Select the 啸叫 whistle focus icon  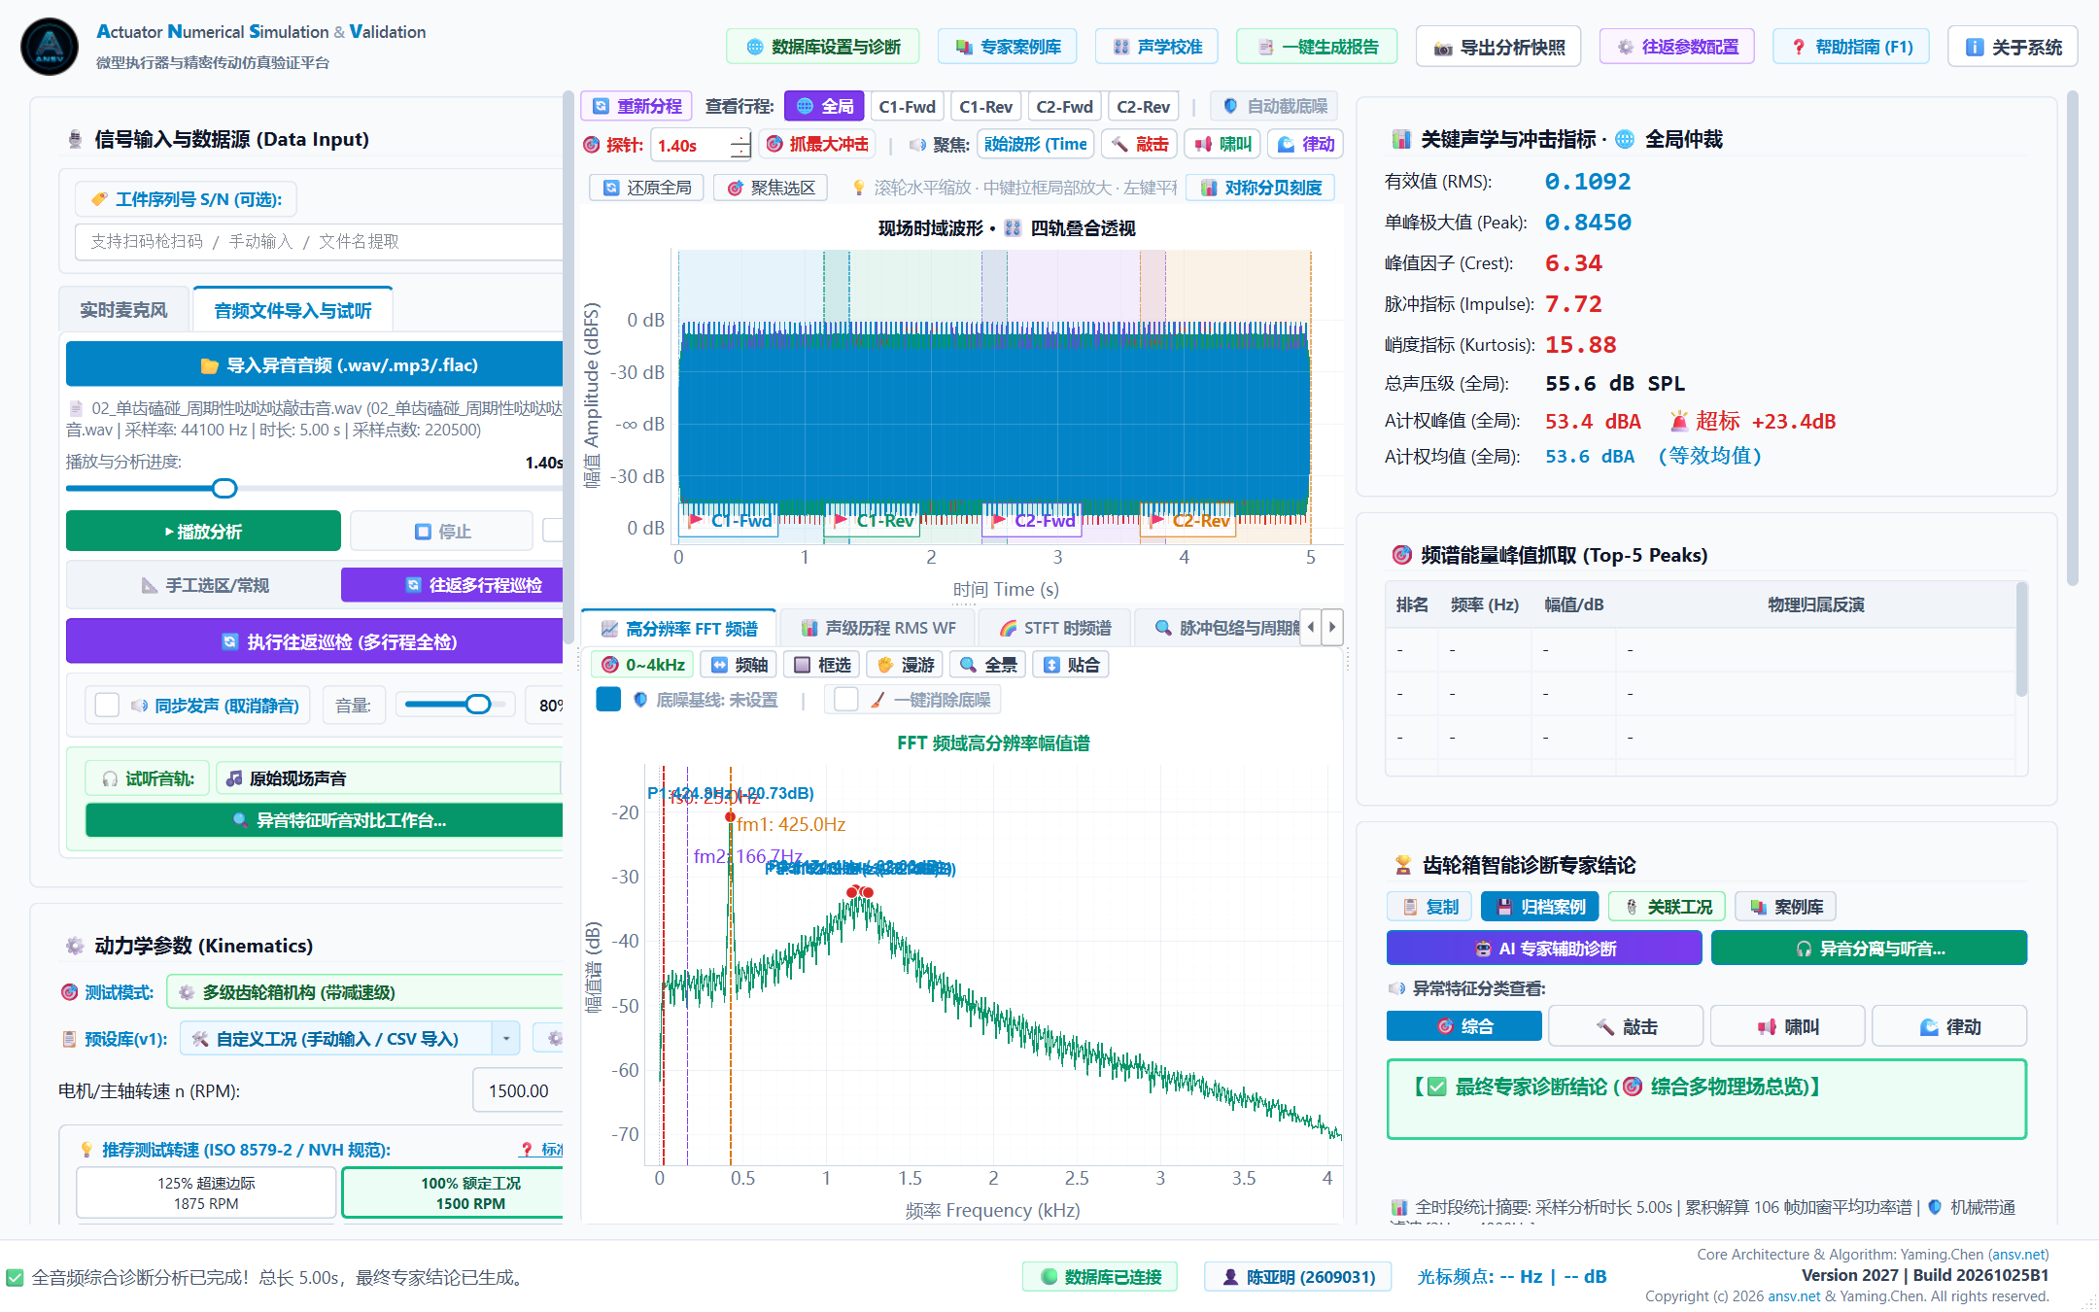click(1222, 144)
